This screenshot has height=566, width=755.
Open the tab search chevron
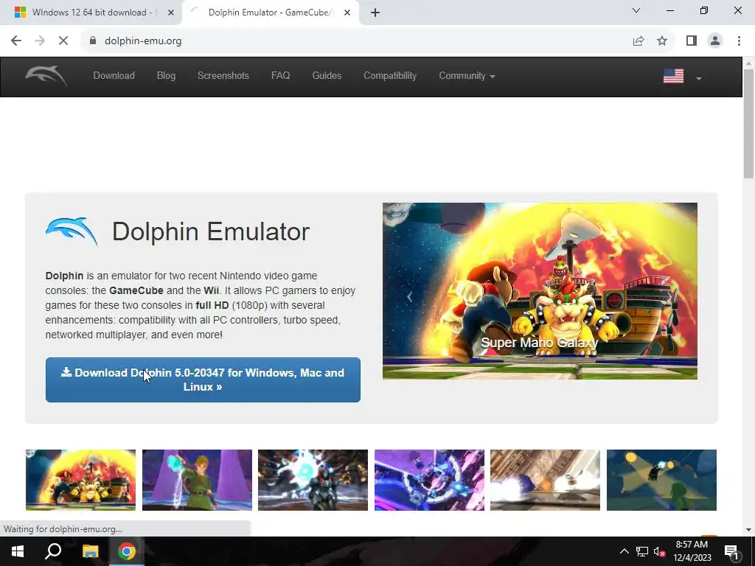(636, 10)
